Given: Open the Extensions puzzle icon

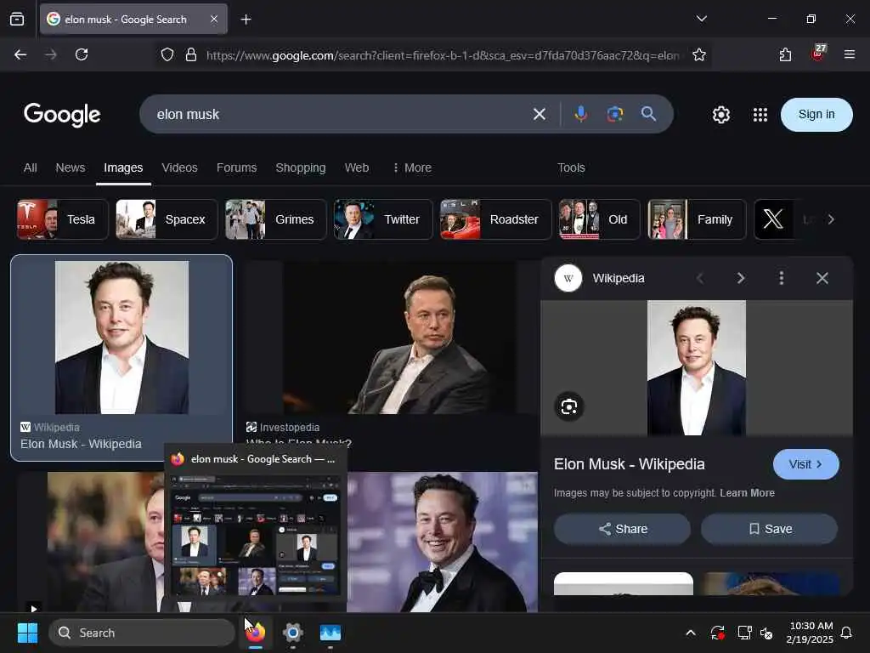Looking at the screenshot, I should (785, 54).
